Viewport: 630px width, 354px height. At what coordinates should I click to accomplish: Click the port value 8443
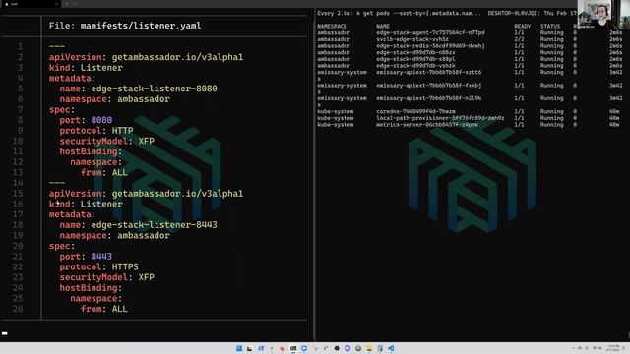click(x=101, y=256)
